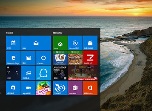
Task: Open the Calendar tile
Action: tap(13, 43)
